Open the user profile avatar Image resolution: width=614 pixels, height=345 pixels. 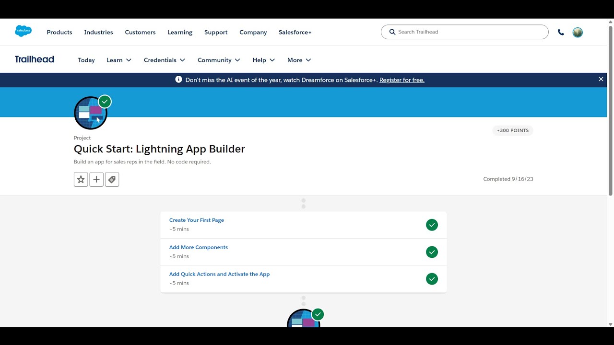(x=578, y=32)
